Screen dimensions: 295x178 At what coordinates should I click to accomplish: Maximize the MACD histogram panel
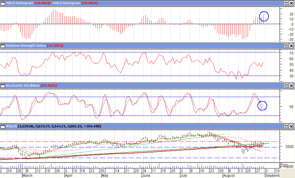pyautogui.click(x=286, y=3)
